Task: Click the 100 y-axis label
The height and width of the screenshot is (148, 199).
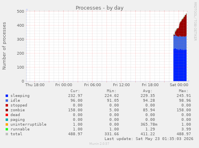Action: click(20, 67)
